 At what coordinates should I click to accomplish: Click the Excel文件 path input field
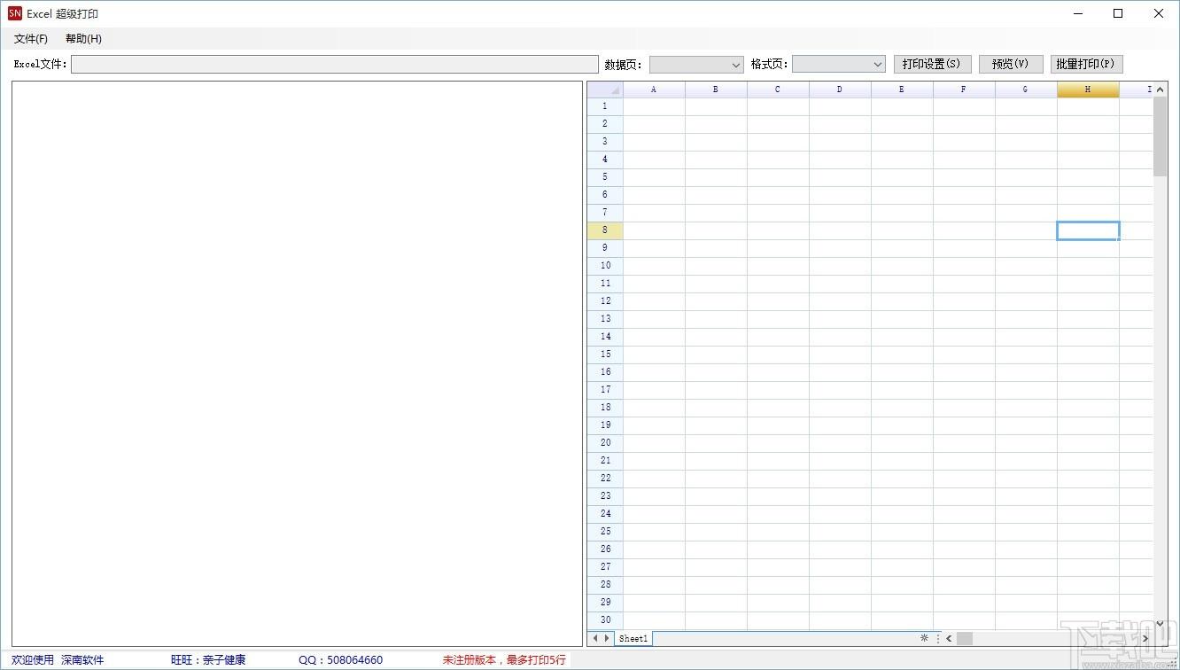point(335,64)
